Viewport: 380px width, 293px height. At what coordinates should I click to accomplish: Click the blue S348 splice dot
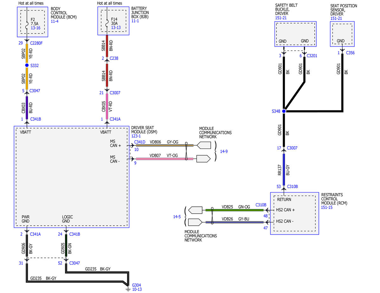(284, 111)
